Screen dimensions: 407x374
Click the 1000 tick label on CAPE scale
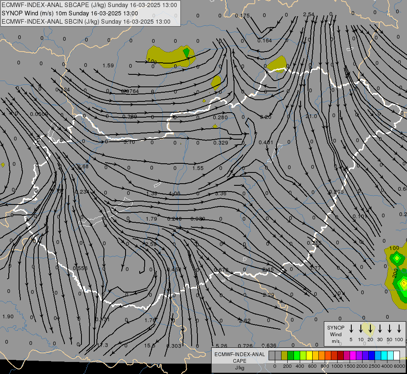(x=337, y=366)
